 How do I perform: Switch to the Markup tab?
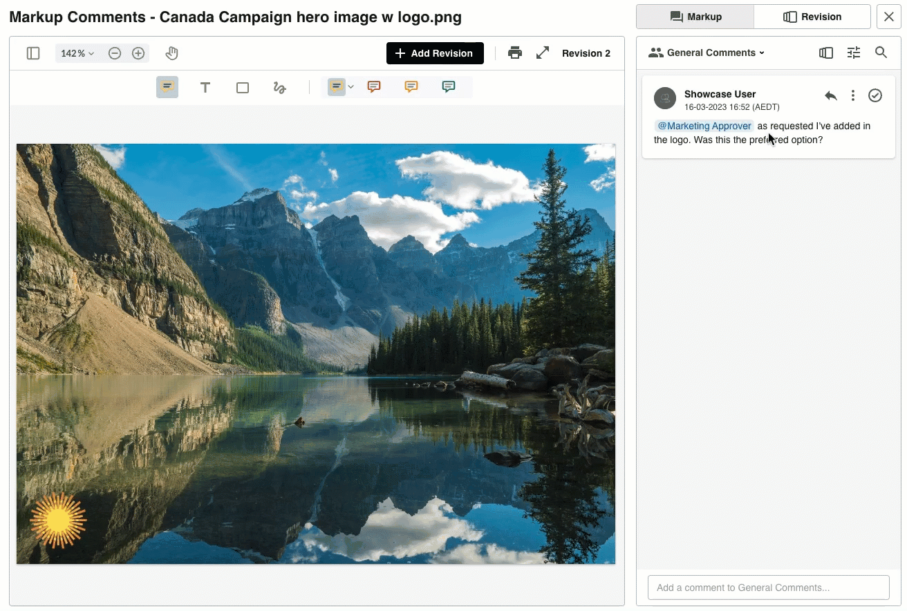695,17
